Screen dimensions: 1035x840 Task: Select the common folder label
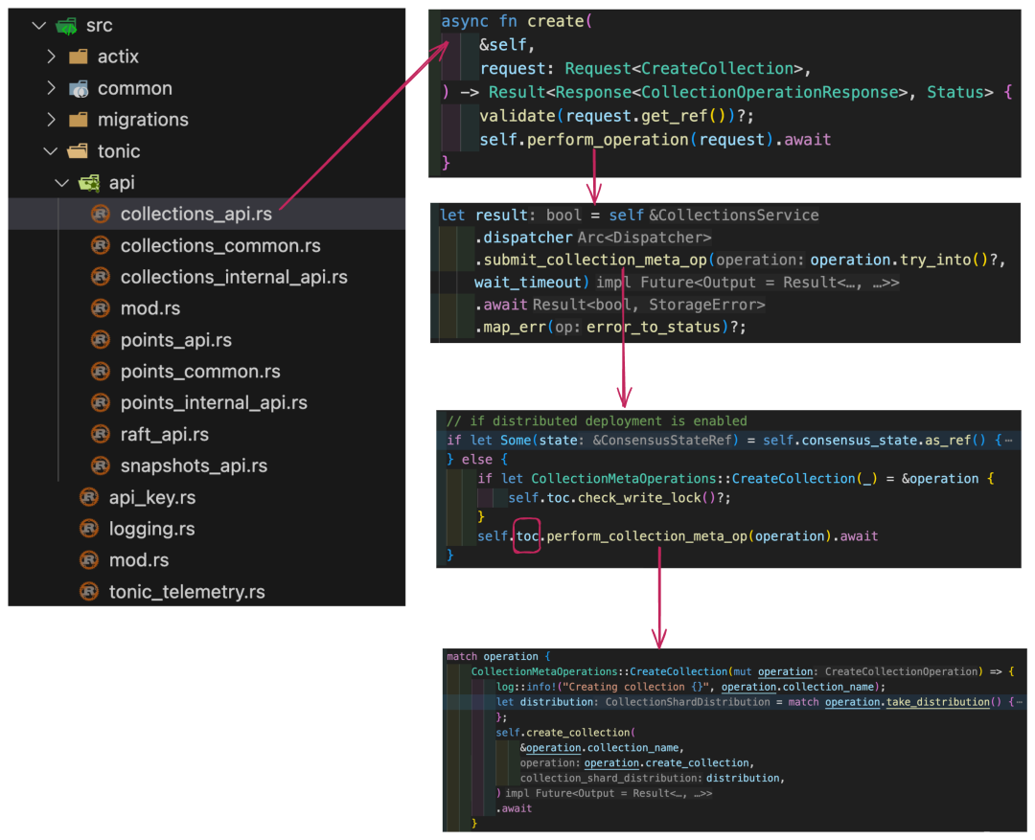point(135,88)
